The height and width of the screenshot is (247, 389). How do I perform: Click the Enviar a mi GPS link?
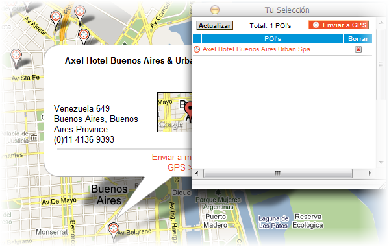pyautogui.click(x=171, y=162)
